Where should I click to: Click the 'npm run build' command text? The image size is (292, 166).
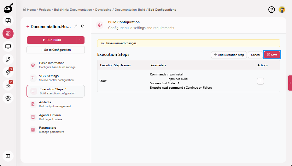pyautogui.click(x=178, y=79)
